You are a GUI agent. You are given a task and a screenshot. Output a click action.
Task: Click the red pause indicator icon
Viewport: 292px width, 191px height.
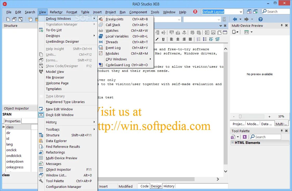point(195,12)
